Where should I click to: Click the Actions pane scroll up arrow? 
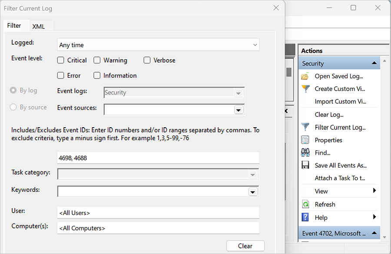coord(384,61)
